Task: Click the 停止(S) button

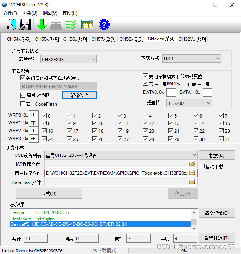Action: (183, 193)
